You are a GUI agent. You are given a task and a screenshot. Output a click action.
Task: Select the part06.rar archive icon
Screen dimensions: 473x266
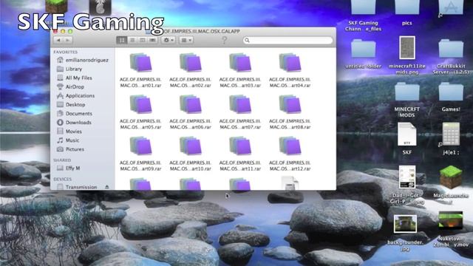[191, 104]
